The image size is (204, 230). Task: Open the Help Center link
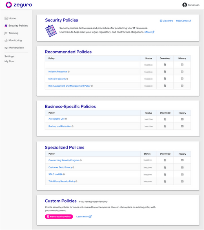(x=183, y=21)
